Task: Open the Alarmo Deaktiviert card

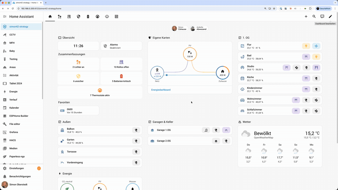Action: tap(121, 46)
